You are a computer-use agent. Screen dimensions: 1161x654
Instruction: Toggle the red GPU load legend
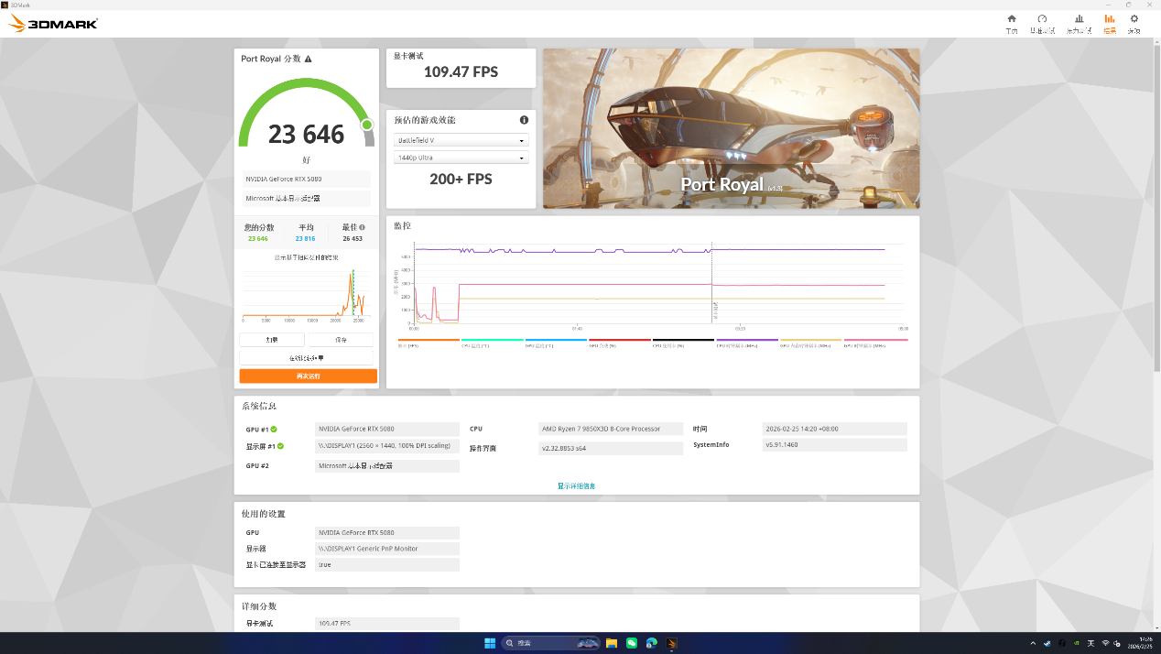[x=619, y=343]
